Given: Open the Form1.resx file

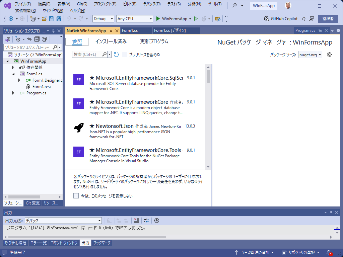Looking at the screenshot, I should tap(42, 87).
